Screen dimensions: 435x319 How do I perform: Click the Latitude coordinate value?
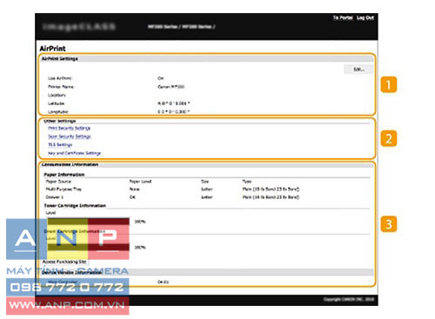[x=174, y=103]
